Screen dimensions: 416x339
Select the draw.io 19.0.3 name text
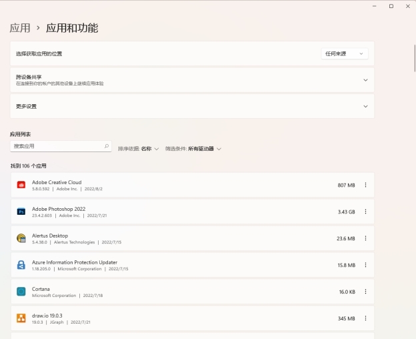pyautogui.click(x=47, y=316)
